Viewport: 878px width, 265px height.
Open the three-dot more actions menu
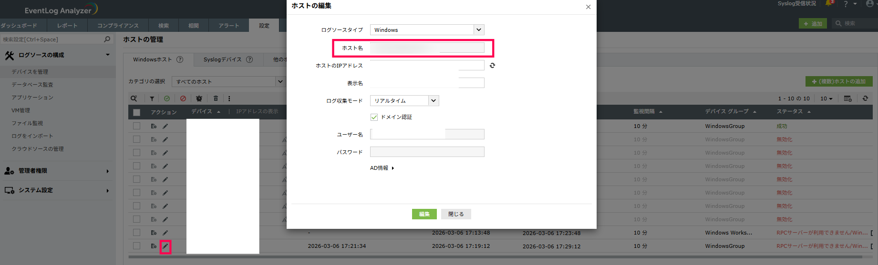(229, 98)
